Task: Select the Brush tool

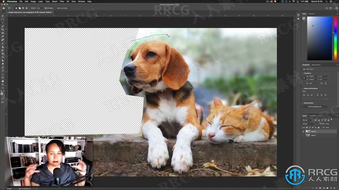Action: tap(3, 43)
